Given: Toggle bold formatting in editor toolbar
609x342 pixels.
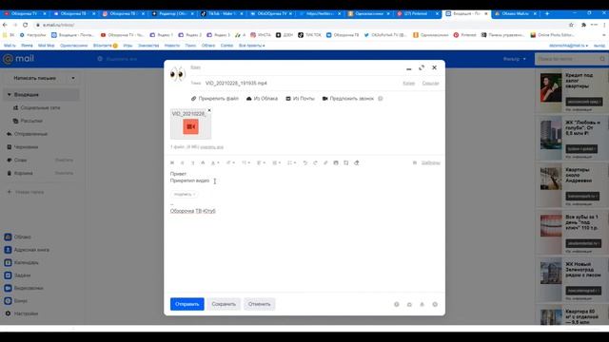Looking at the screenshot, I should (172, 162).
